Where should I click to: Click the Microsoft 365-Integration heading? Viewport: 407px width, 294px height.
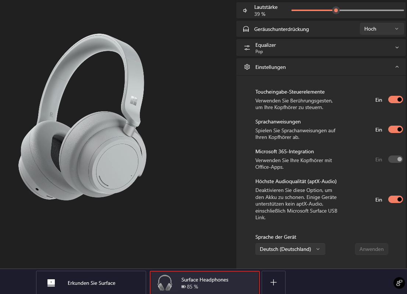(284, 151)
